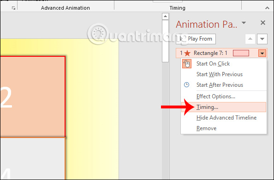Click the Animation Pane title text
Viewport: 274px width, 180px height.
pyautogui.click(x=207, y=24)
